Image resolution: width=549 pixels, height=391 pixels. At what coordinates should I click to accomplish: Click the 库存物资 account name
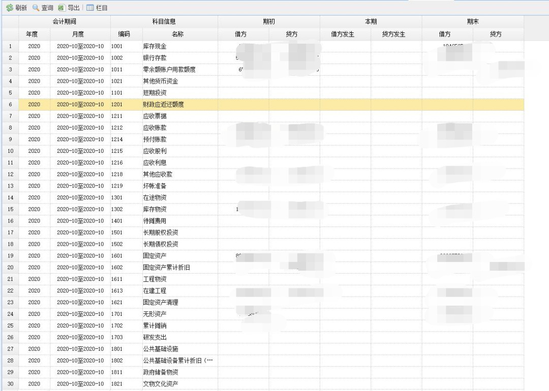(x=155, y=209)
